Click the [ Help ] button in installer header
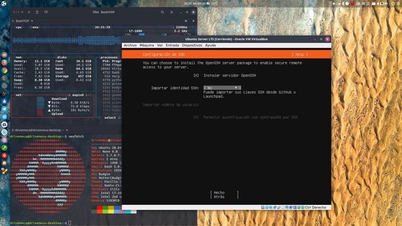The height and width of the screenshot is (226, 402). click(x=300, y=55)
